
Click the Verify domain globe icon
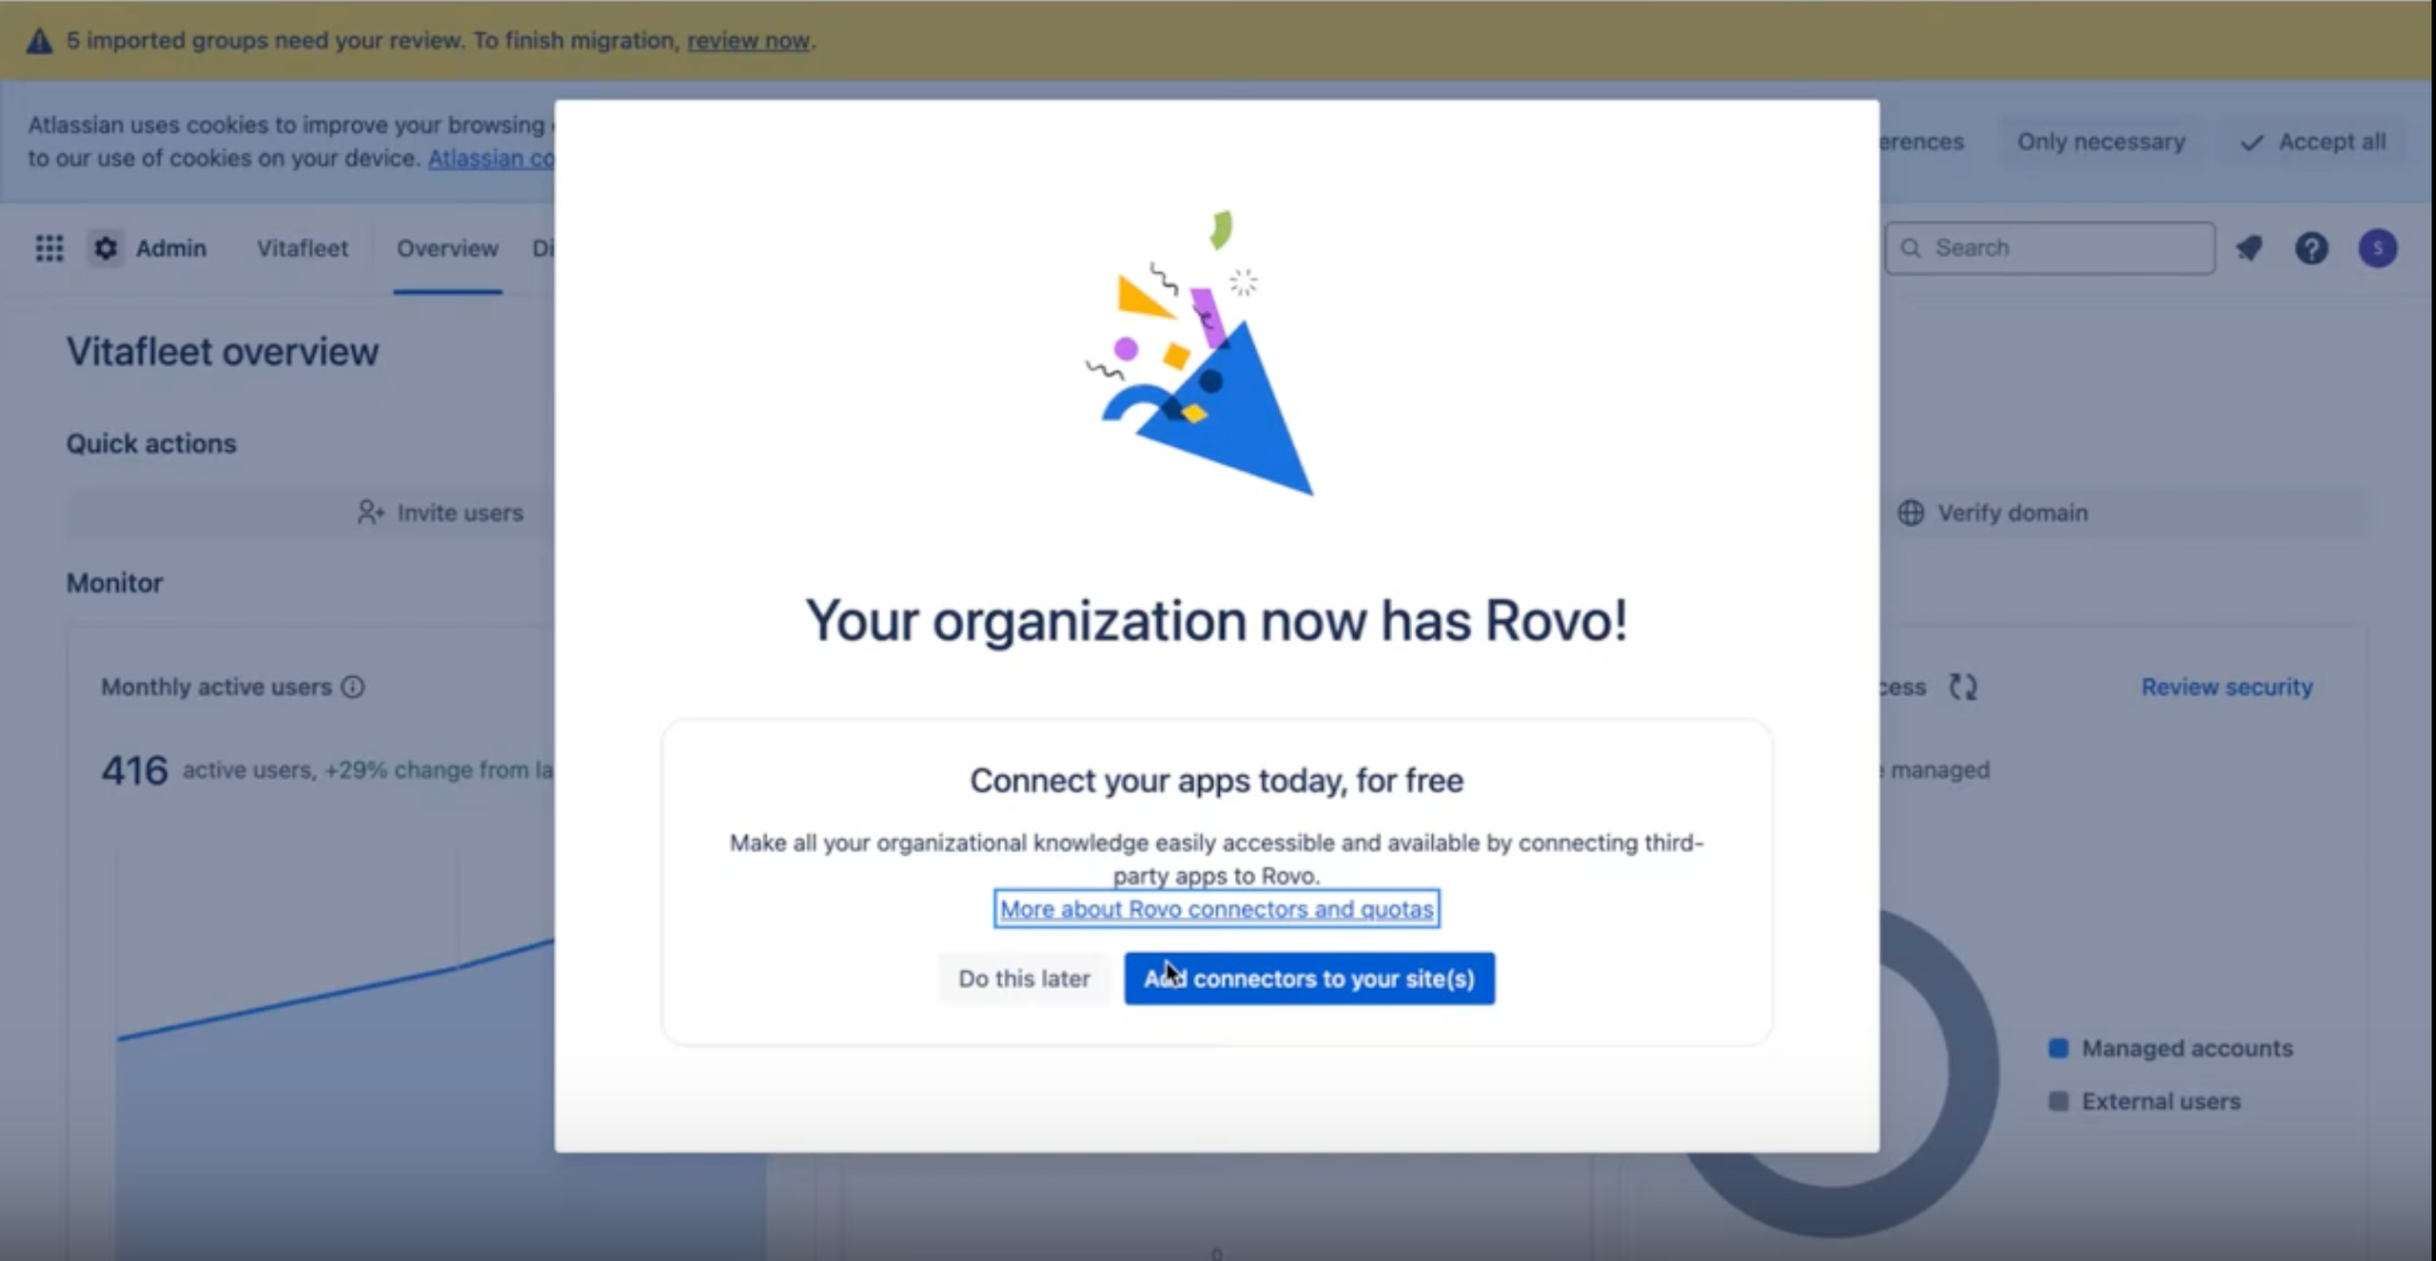tap(1911, 513)
